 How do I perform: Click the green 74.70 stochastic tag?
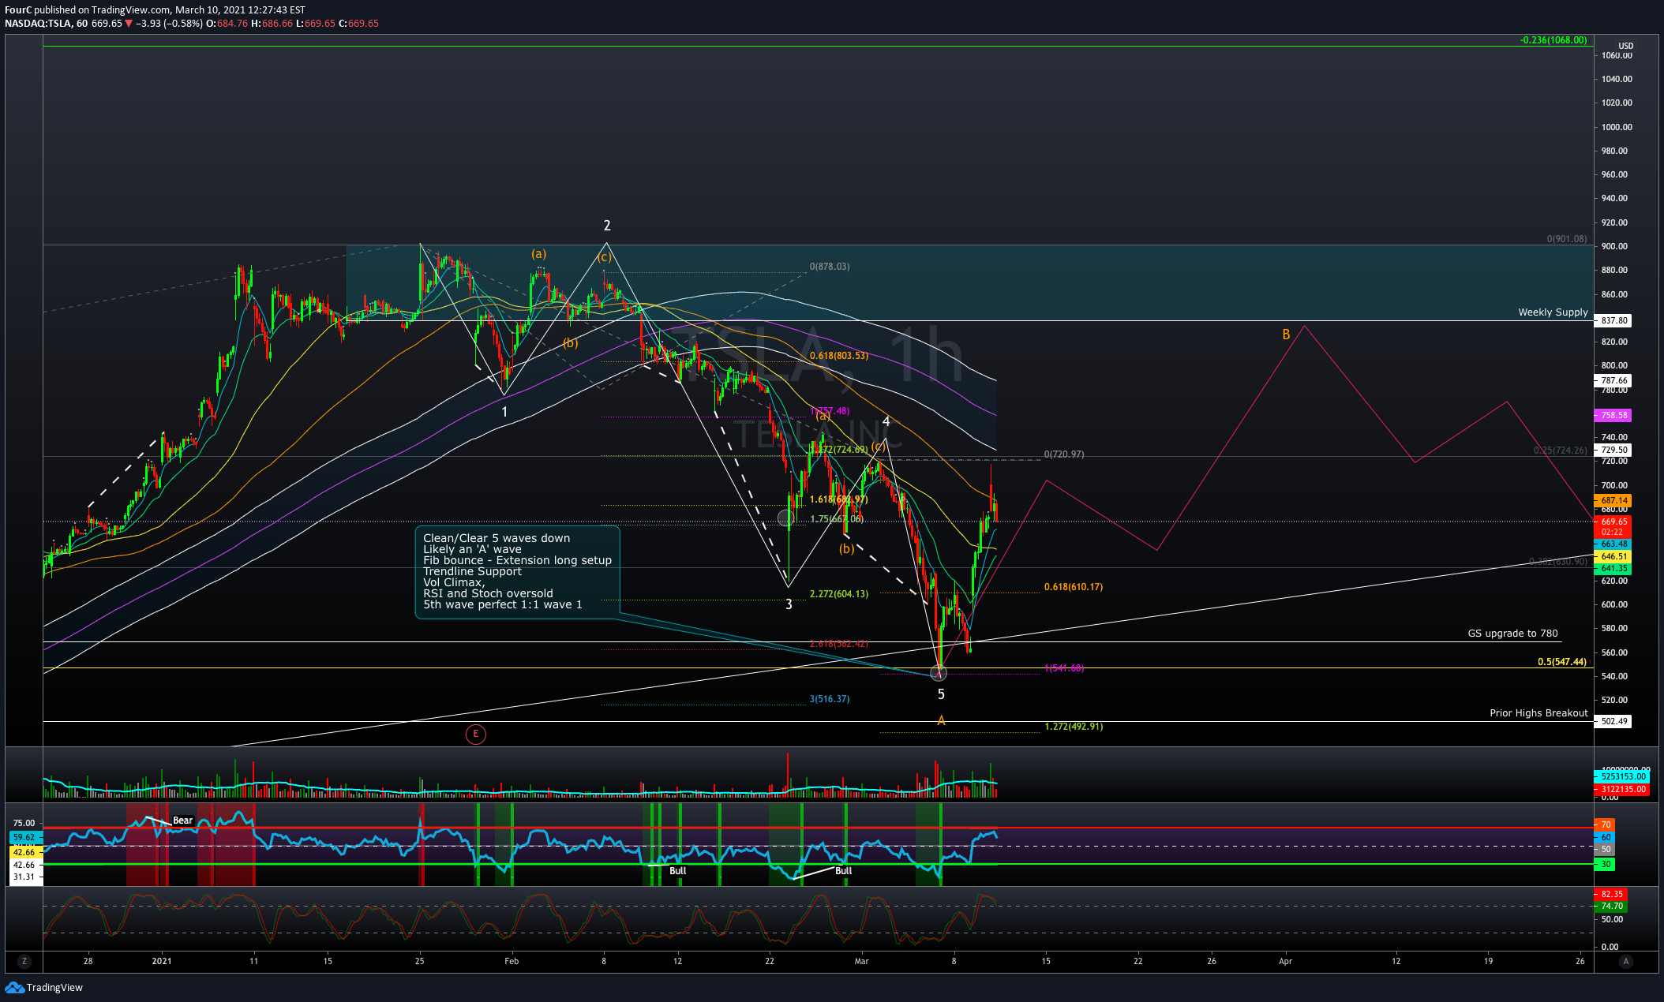1611,907
